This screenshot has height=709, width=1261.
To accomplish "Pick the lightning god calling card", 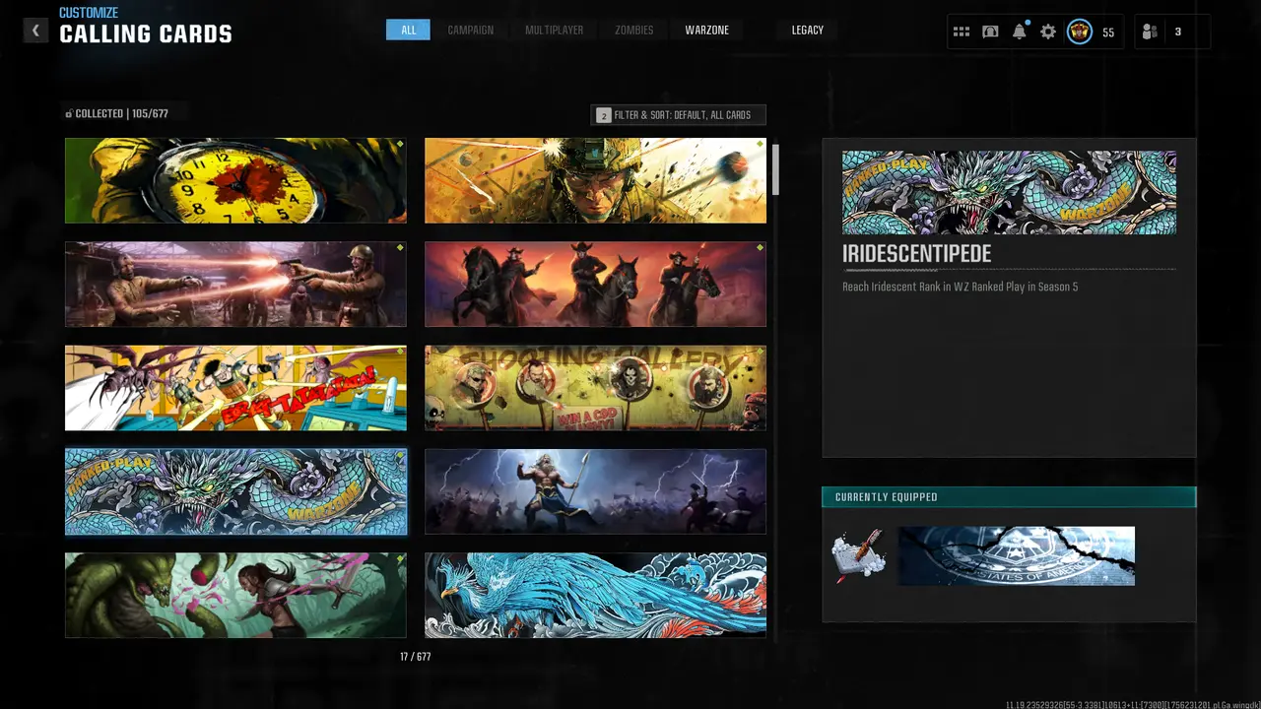I will coord(595,491).
